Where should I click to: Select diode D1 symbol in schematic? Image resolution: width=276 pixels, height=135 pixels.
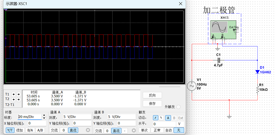pos(258,72)
